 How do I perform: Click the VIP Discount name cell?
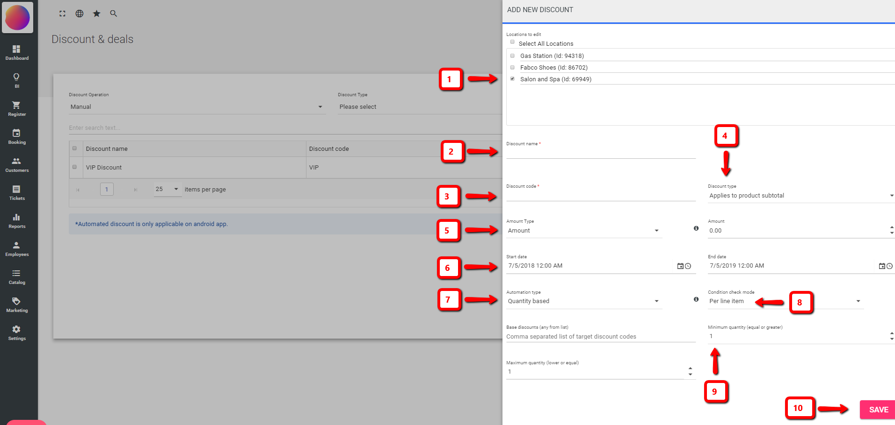(195, 167)
